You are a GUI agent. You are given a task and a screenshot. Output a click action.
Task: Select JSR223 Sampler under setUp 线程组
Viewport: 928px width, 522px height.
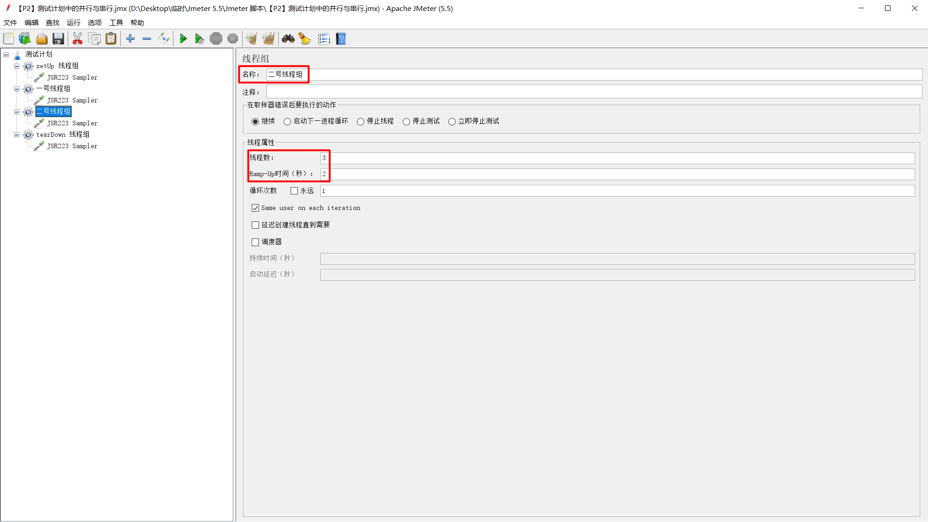(72, 78)
